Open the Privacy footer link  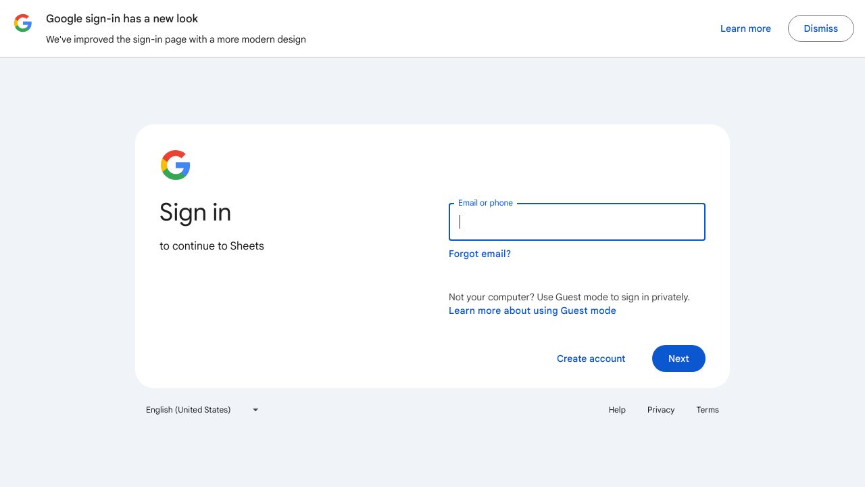(x=661, y=410)
